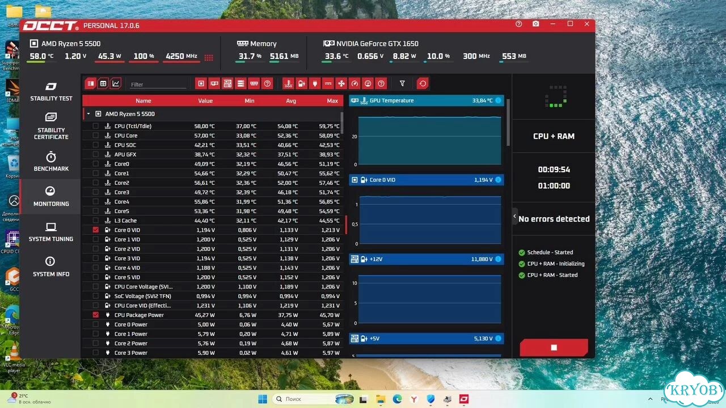Toggle voltage sensor type filter
726x408 pixels.
pos(301,83)
